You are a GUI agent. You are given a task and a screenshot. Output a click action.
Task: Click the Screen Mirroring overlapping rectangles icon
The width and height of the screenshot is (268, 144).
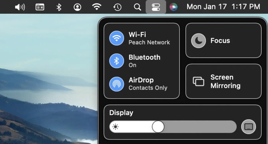click(198, 81)
